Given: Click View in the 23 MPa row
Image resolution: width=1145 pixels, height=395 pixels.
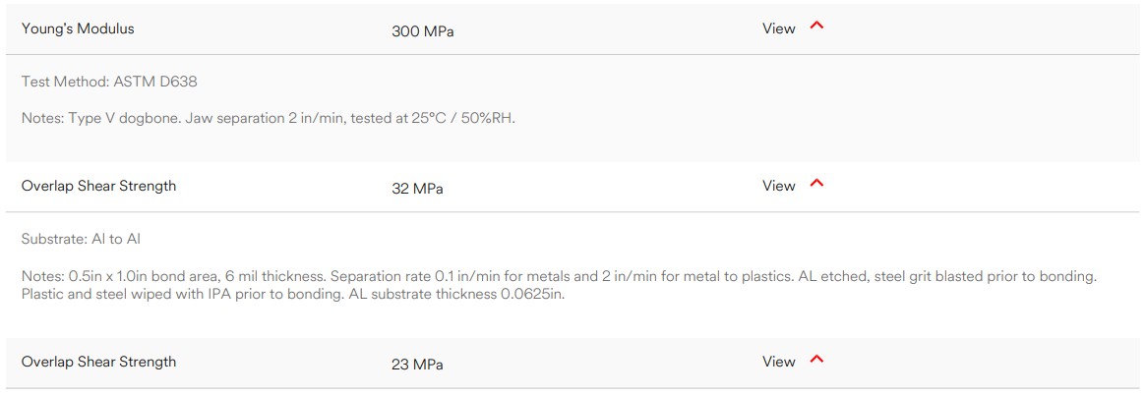Looking at the screenshot, I should [778, 362].
